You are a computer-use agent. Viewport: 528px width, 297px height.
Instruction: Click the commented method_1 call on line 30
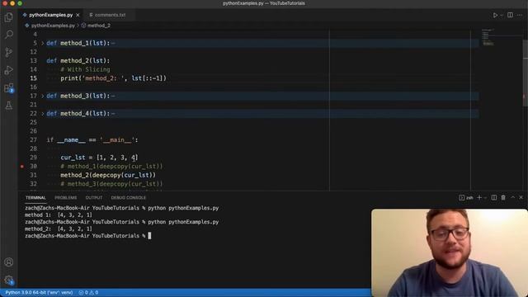pos(111,167)
